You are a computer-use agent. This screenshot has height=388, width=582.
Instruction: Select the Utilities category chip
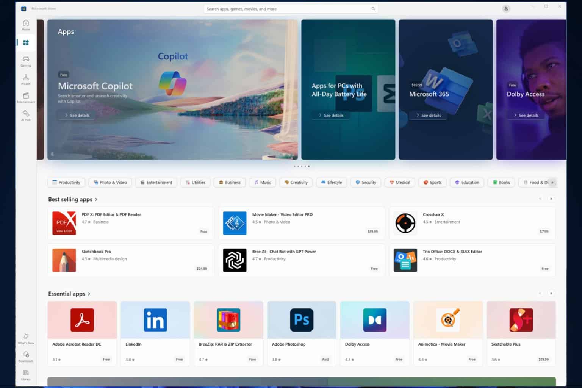(196, 182)
